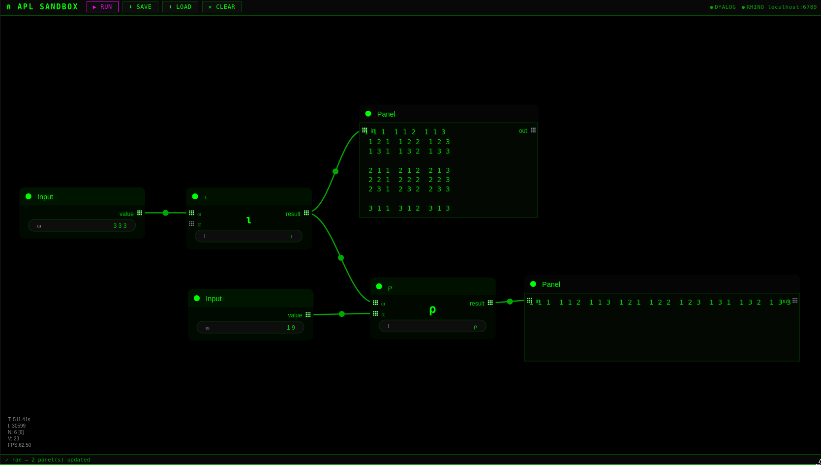This screenshot has width=821, height=465.
Task: Click the grid handle on the ρ node's α port
Action: point(376,313)
